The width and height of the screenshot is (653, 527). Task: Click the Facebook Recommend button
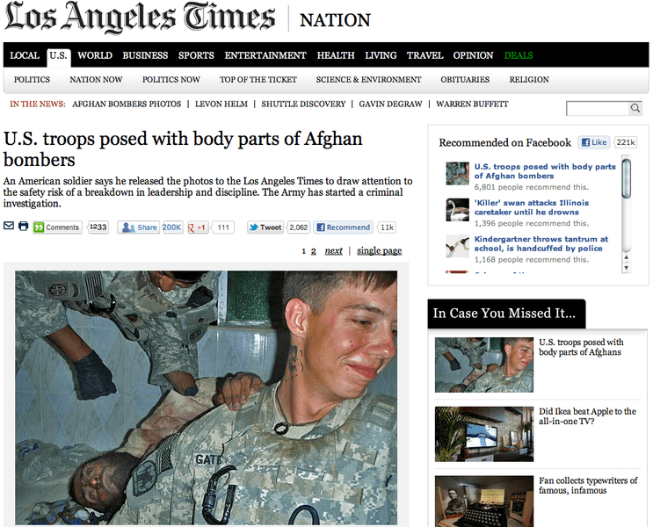[x=343, y=227]
